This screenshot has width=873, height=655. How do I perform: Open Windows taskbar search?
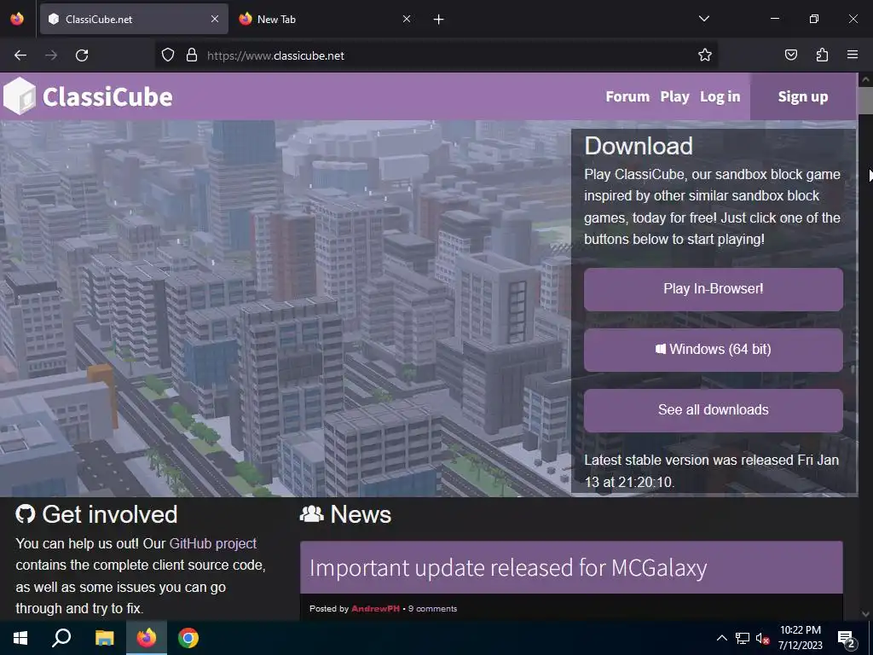click(x=61, y=638)
